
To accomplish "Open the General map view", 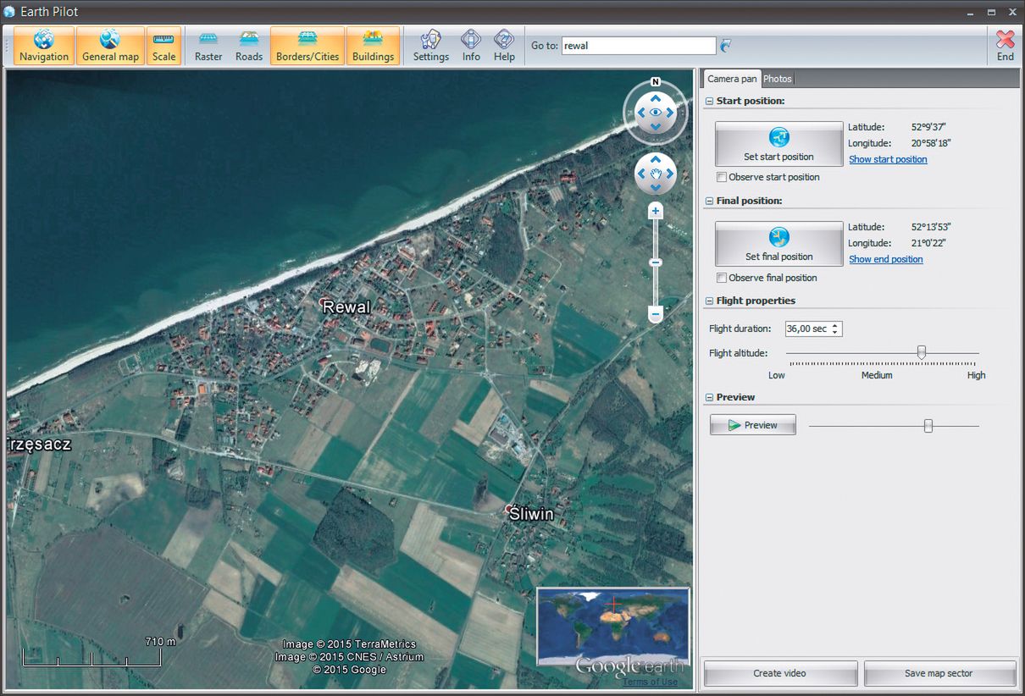I will point(110,46).
